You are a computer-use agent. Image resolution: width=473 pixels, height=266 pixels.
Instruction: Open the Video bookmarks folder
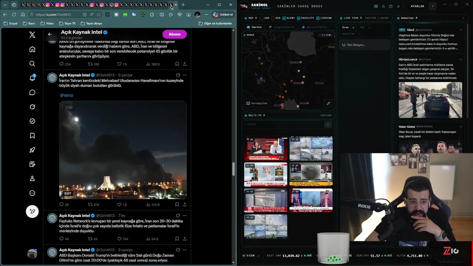click(x=47, y=23)
